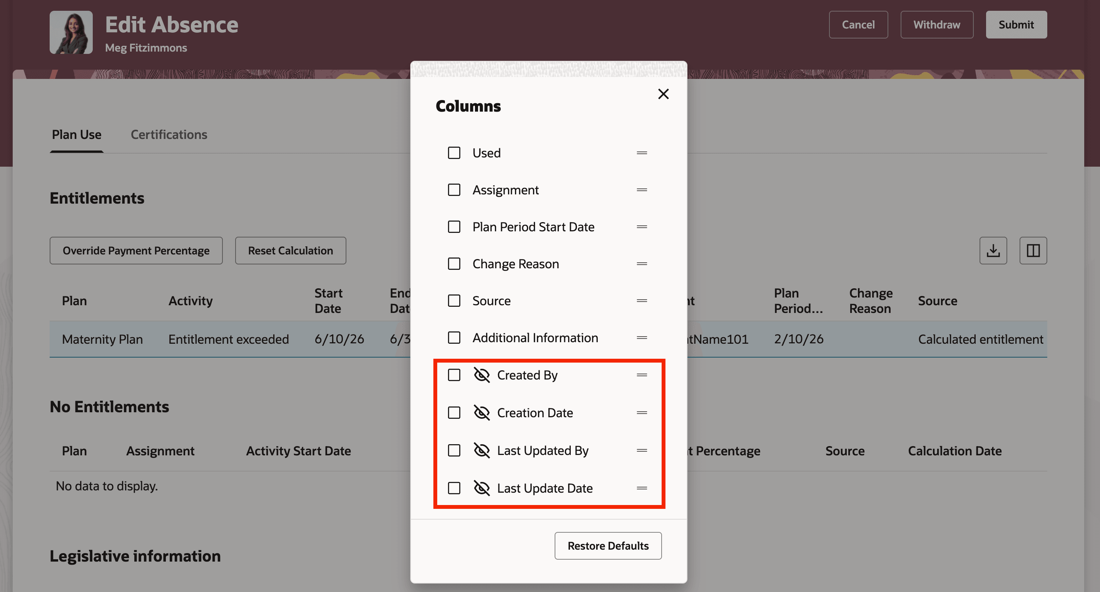Click the hidden-eye icon beside Last Update Date

pyautogui.click(x=481, y=488)
